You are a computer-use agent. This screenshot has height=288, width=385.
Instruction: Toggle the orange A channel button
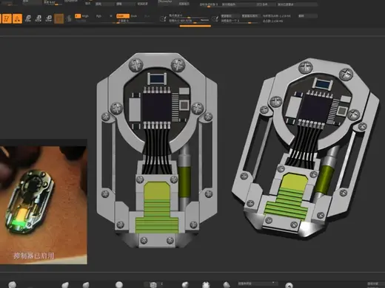pyautogui.click(x=78, y=16)
